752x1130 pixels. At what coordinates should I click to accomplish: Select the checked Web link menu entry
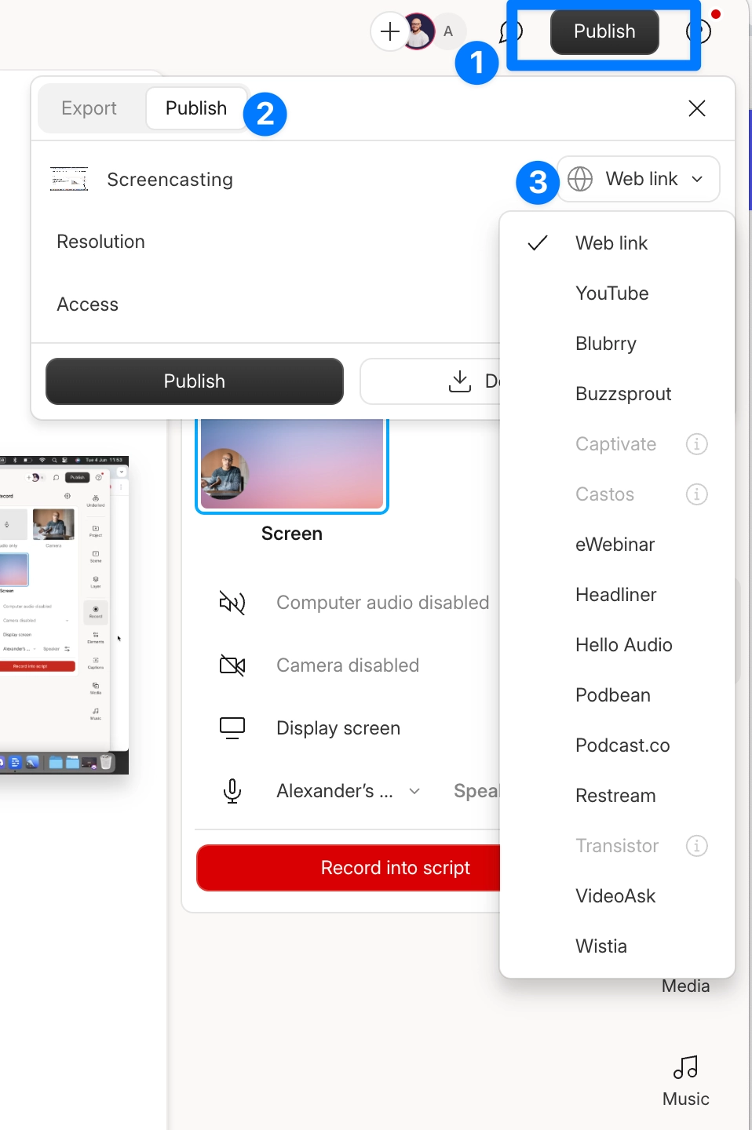coord(617,243)
